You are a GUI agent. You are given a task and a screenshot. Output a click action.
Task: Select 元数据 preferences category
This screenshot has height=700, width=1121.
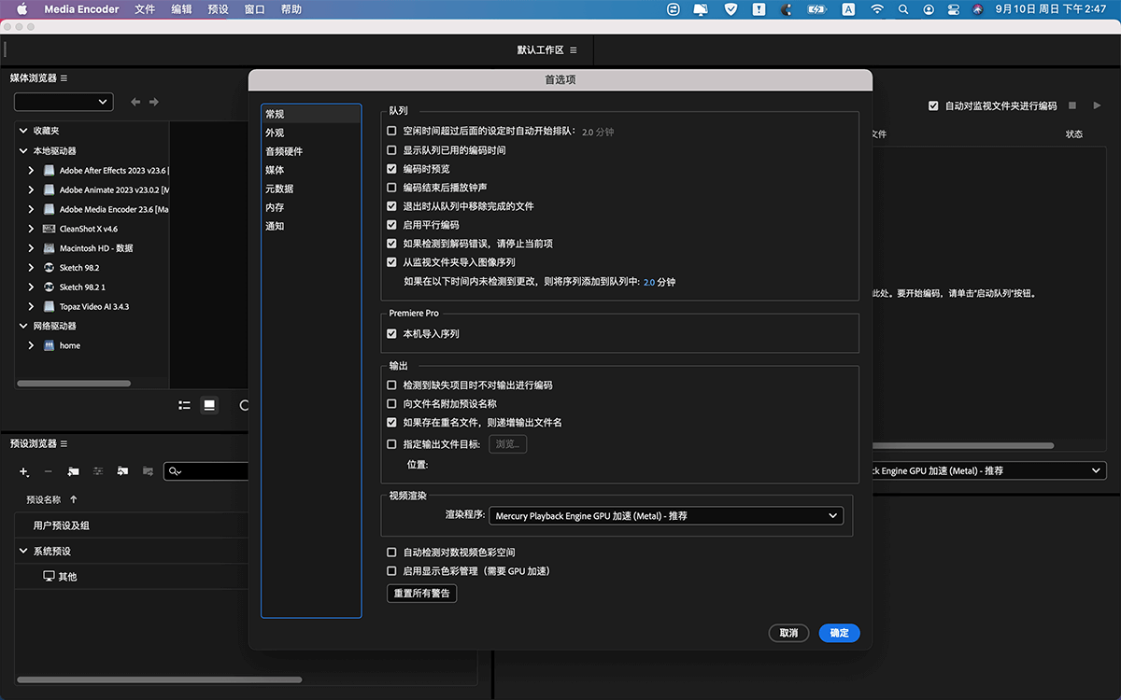click(x=311, y=189)
